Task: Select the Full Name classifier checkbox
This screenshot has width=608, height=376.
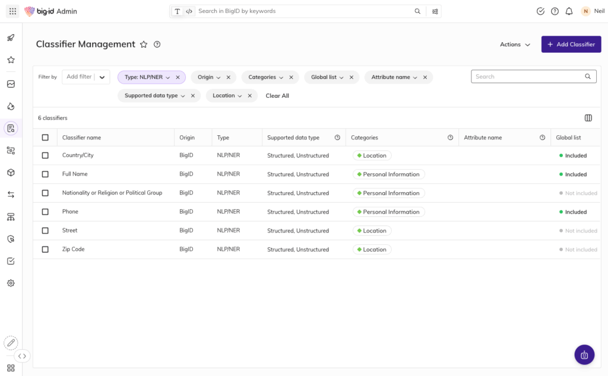Action: [45, 174]
